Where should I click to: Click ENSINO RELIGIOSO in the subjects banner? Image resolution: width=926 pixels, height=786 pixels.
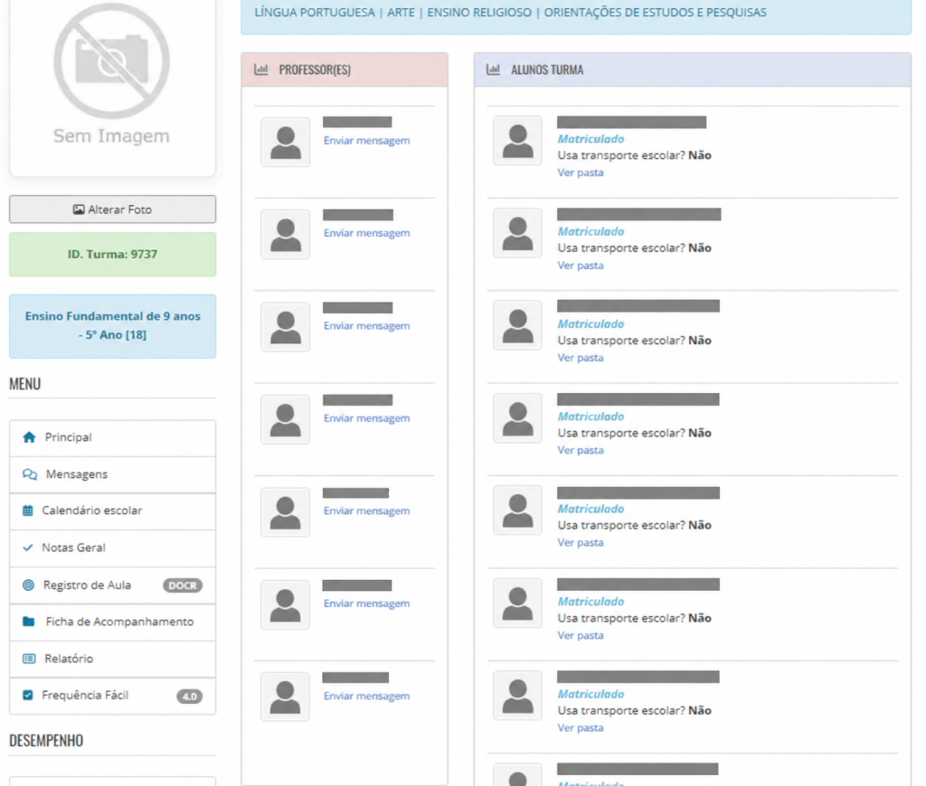click(x=479, y=13)
